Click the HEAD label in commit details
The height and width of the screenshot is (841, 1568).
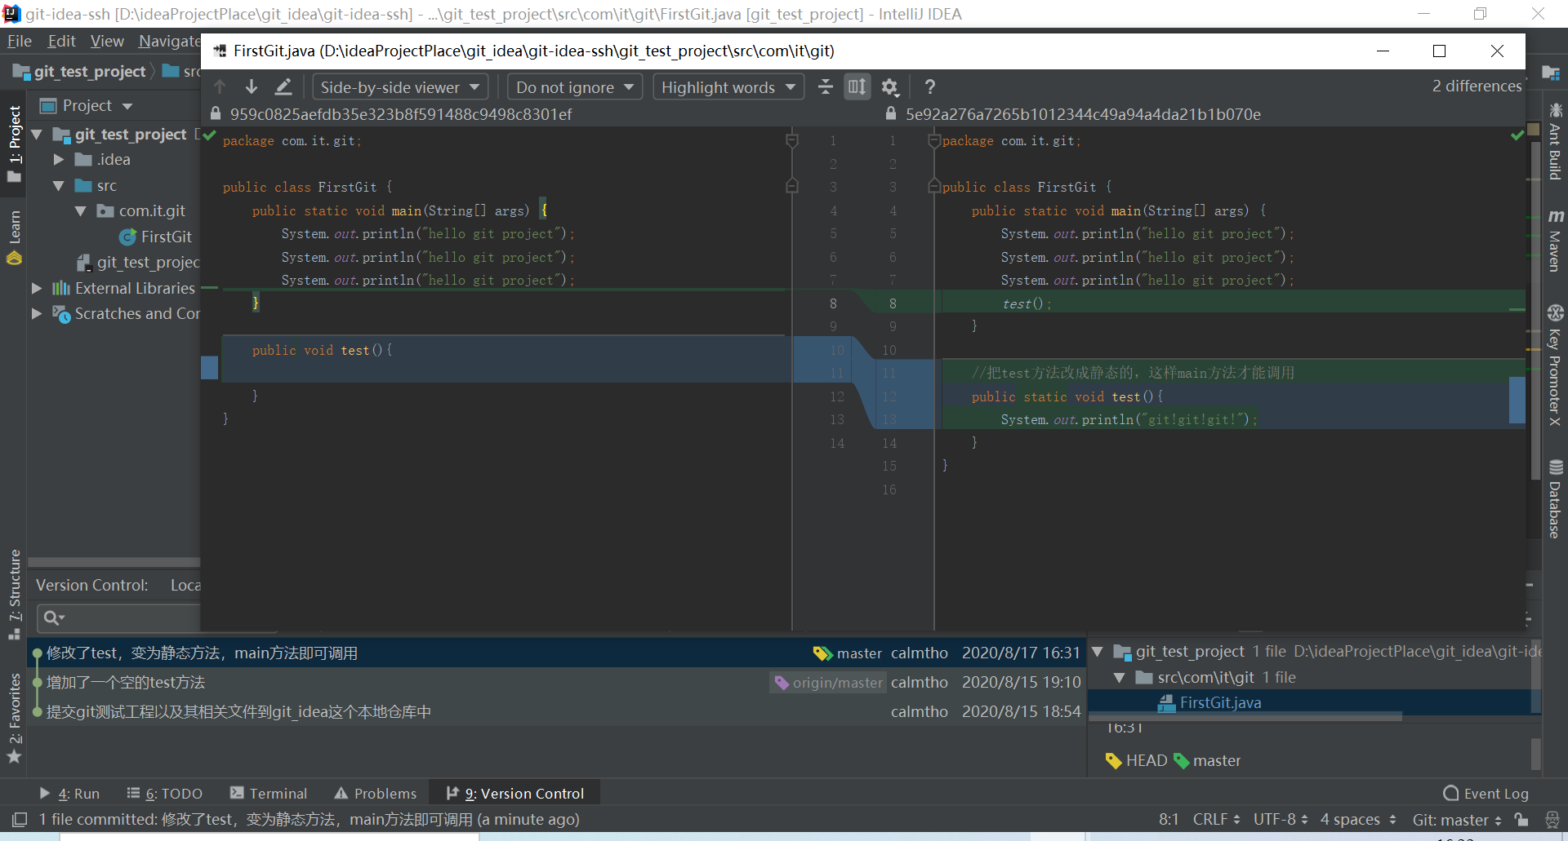pos(1136,760)
